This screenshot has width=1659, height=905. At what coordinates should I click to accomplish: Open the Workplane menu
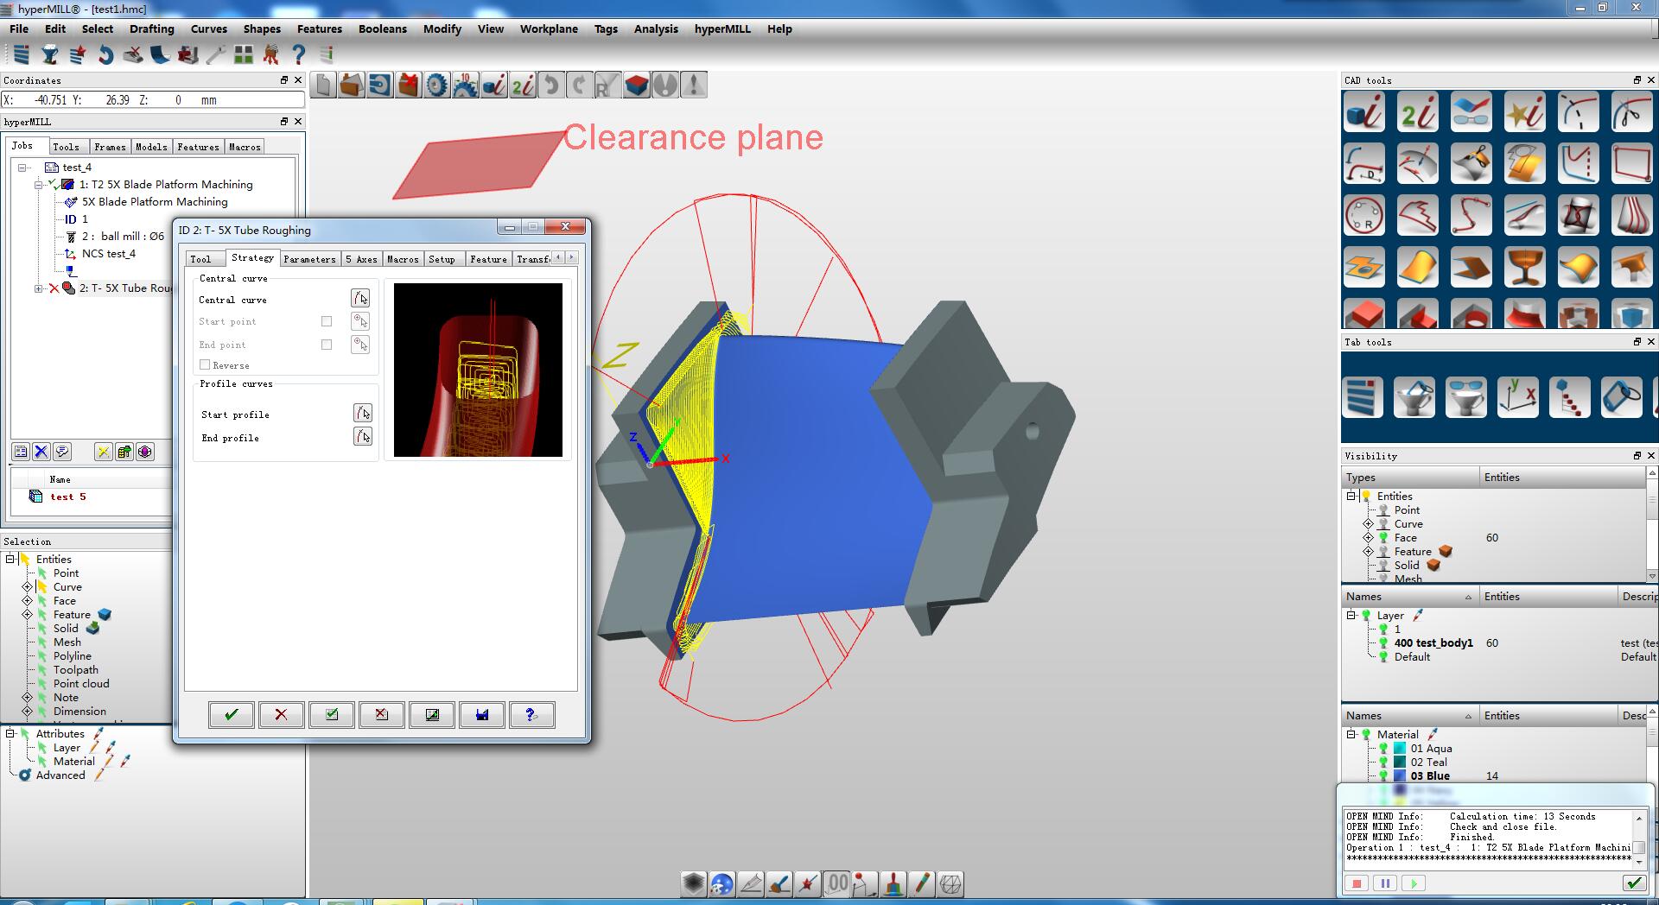(549, 28)
